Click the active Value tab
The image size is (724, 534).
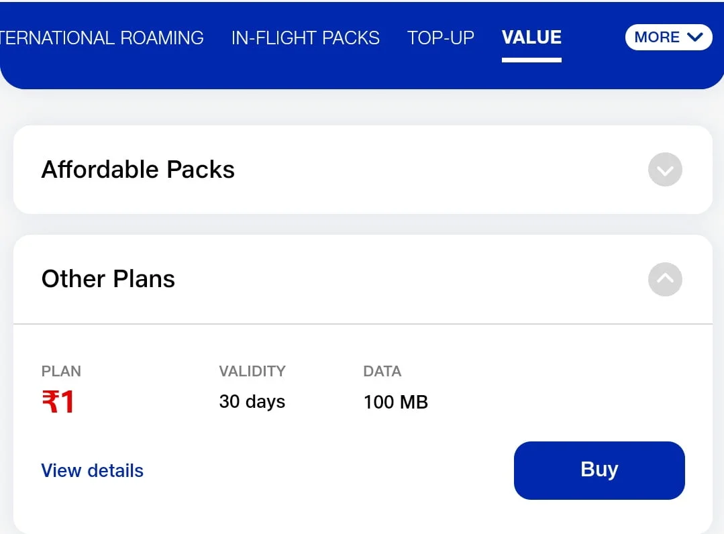(x=531, y=38)
